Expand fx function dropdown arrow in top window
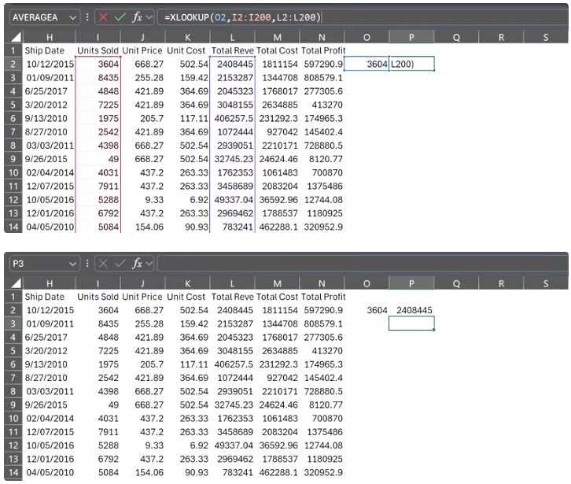This screenshot has height=484, width=571. point(149,17)
